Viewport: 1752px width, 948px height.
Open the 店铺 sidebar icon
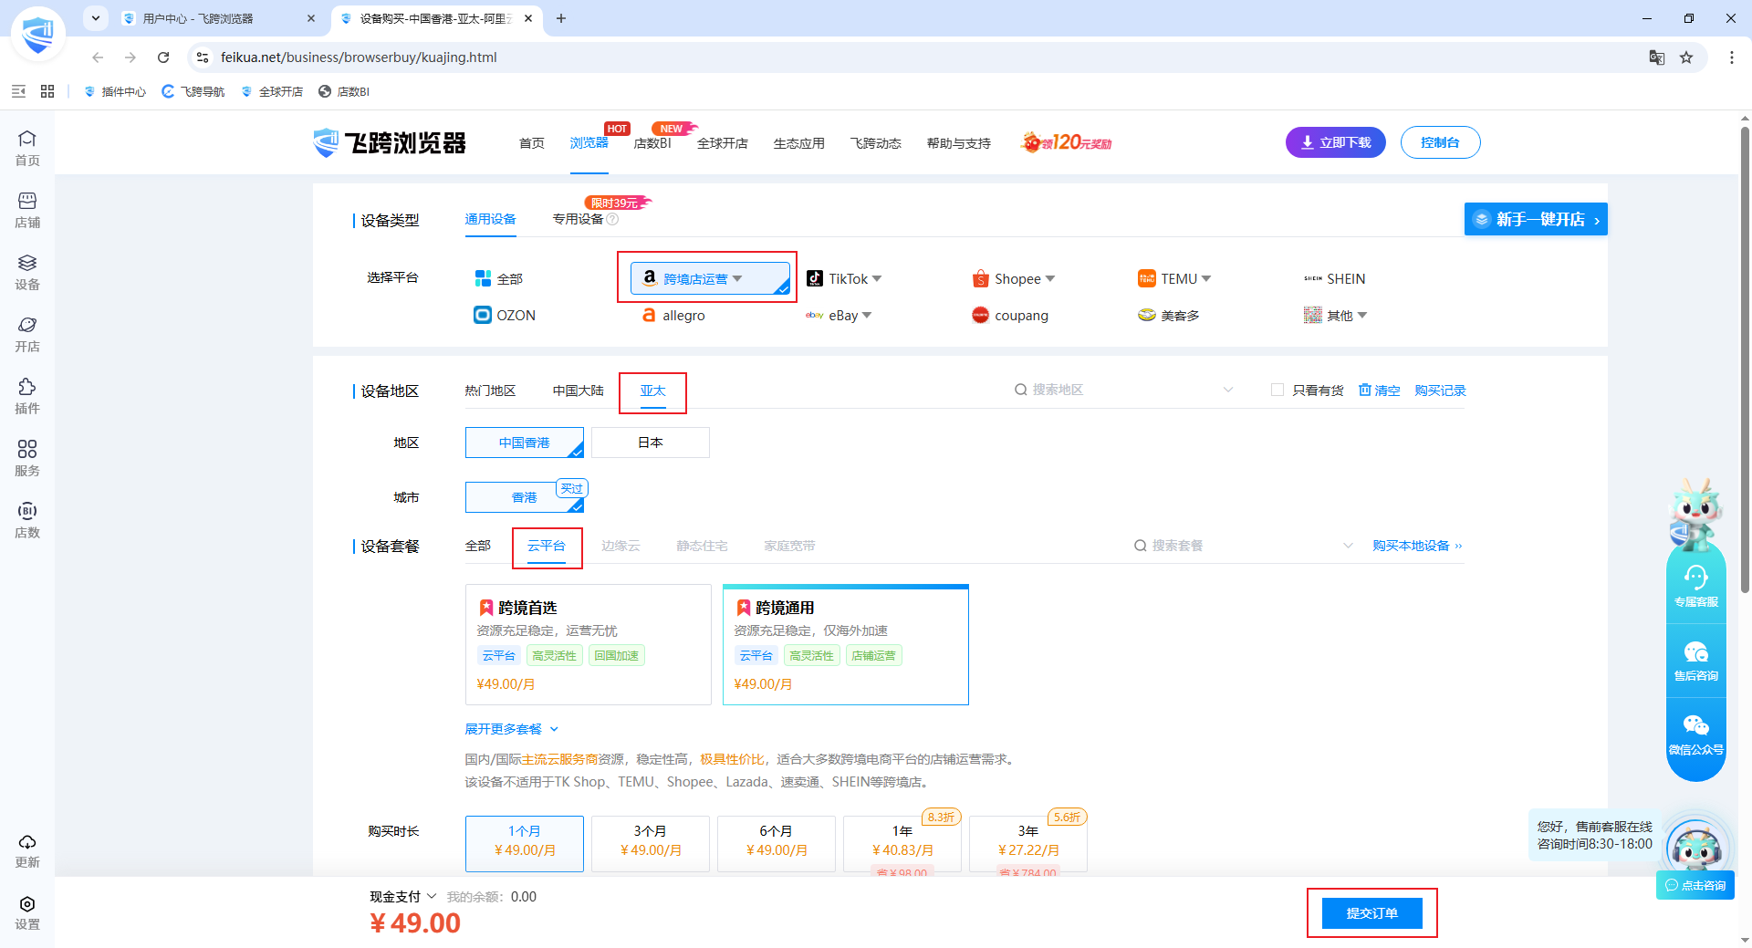[x=27, y=210]
